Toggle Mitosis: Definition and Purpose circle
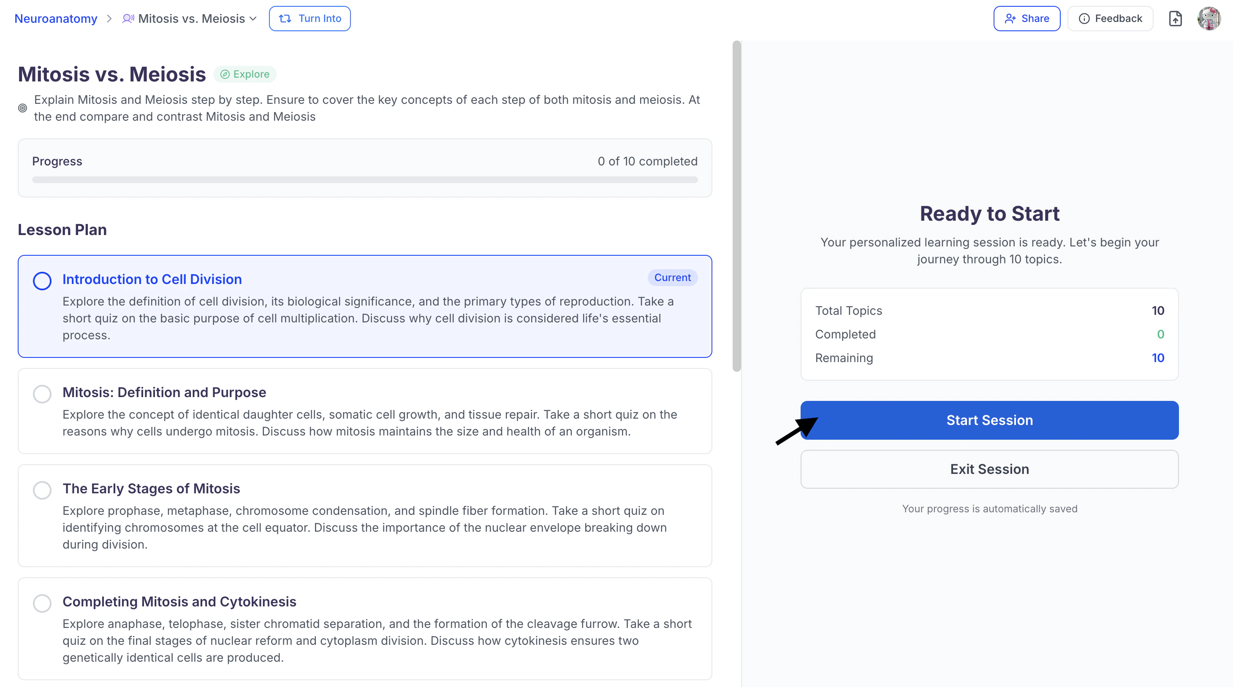This screenshot has width=1233, height=687. click(42, 394)
